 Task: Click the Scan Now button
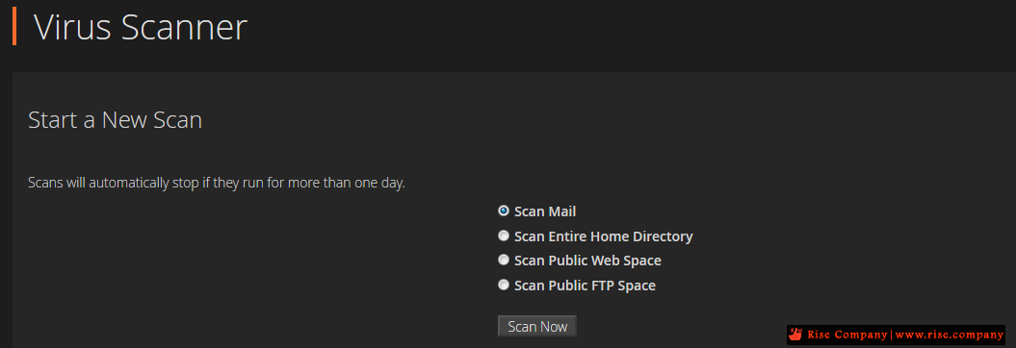pos(537,326)
